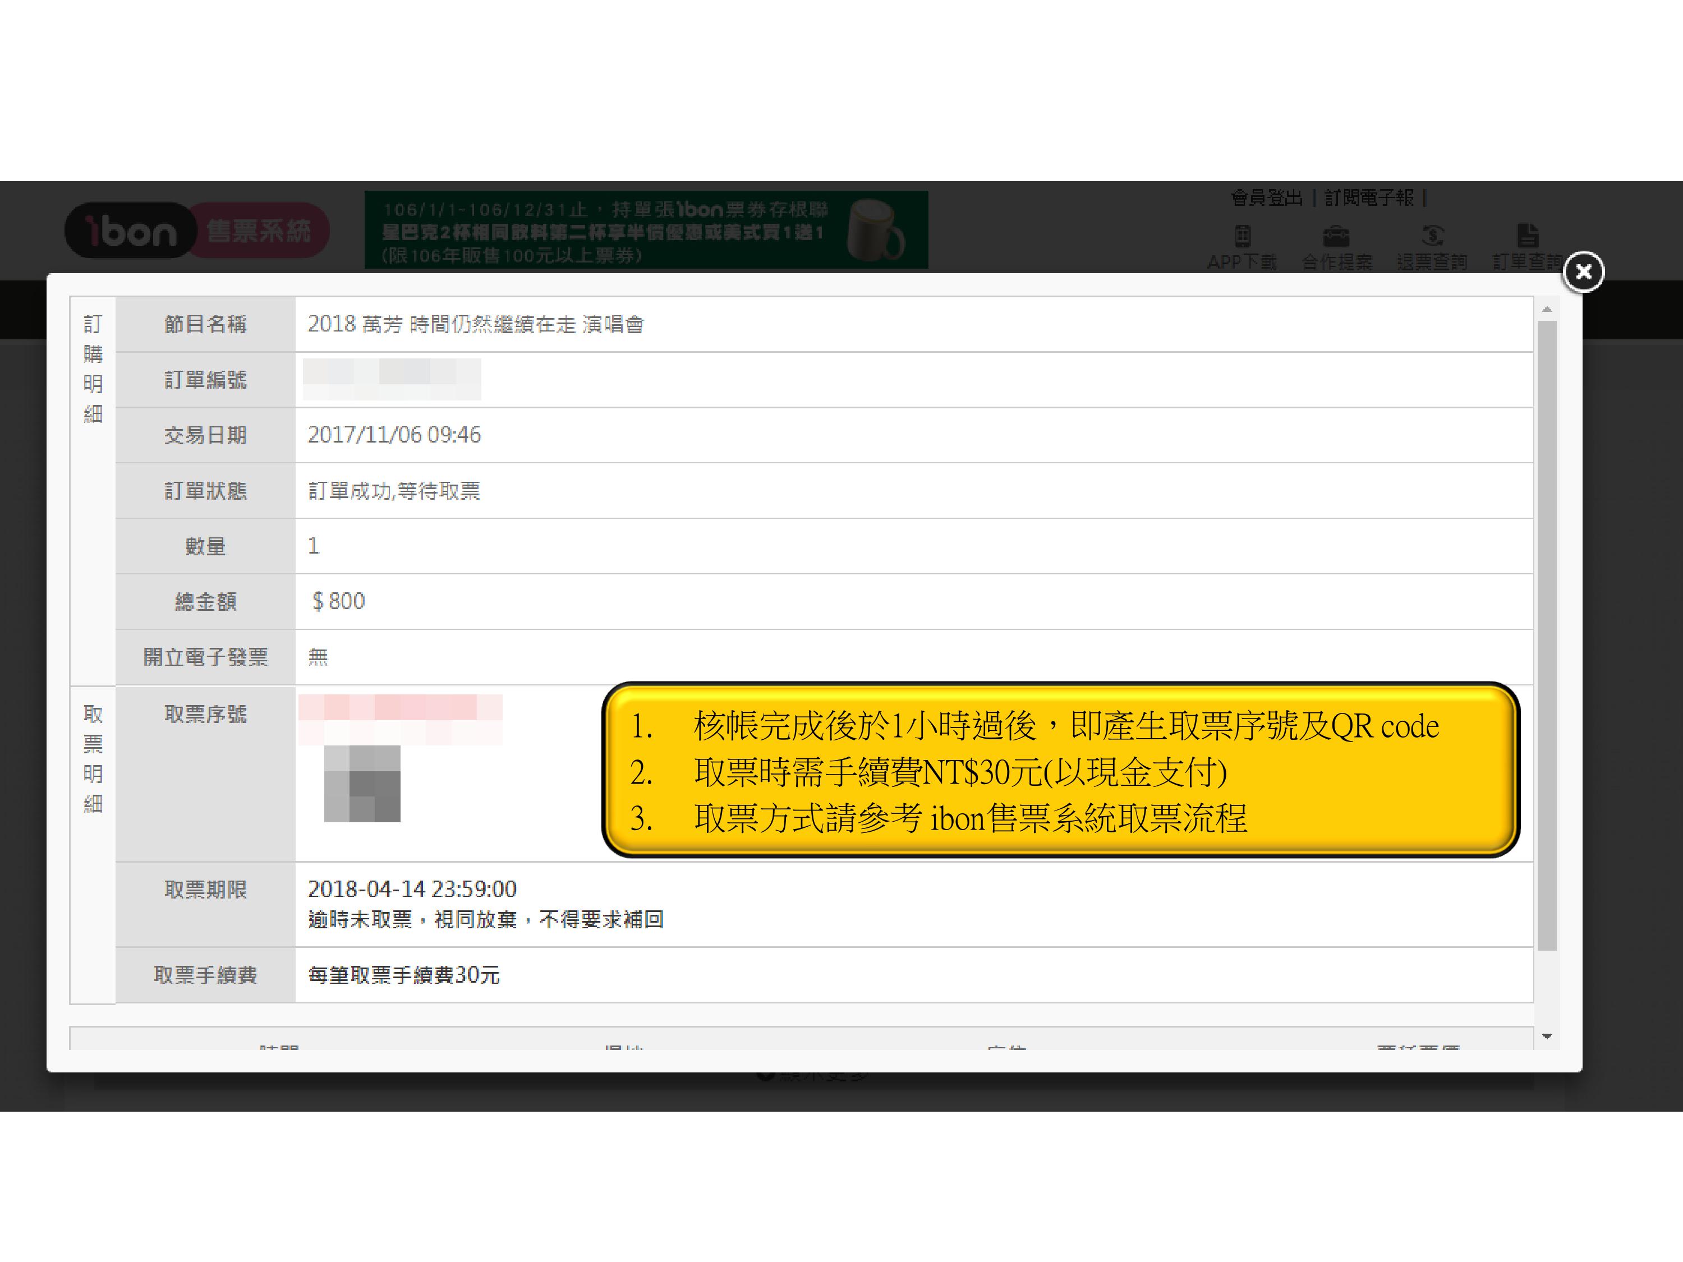Click the Starbucks cup promotional banner

point(646,230)
